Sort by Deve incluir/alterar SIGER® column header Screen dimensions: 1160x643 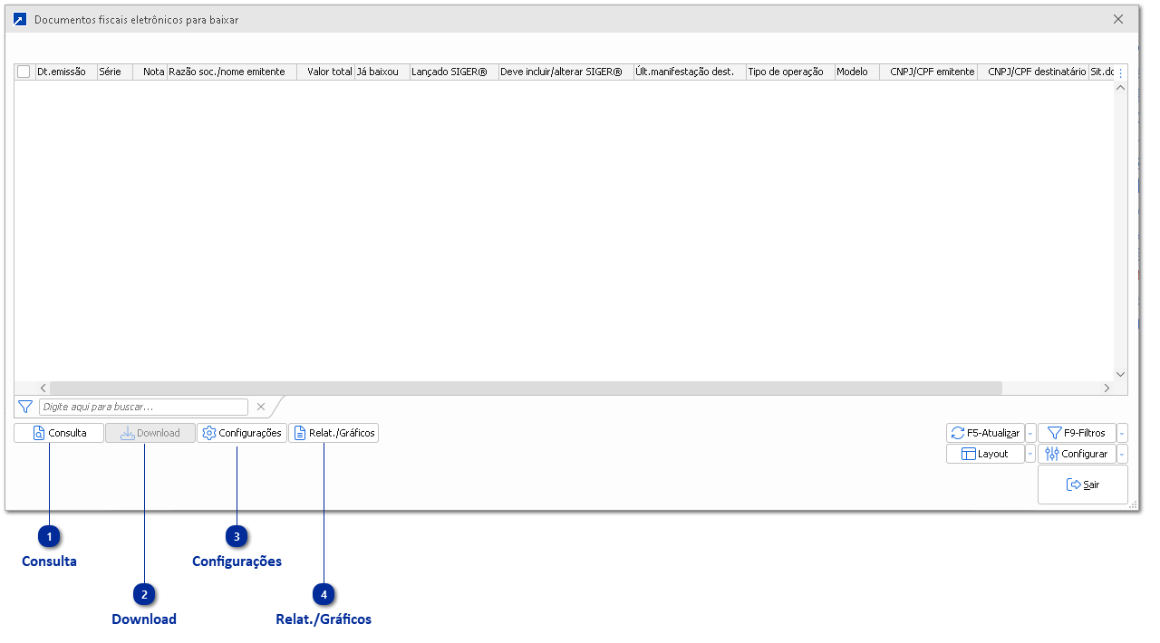(x=565, y=72)
